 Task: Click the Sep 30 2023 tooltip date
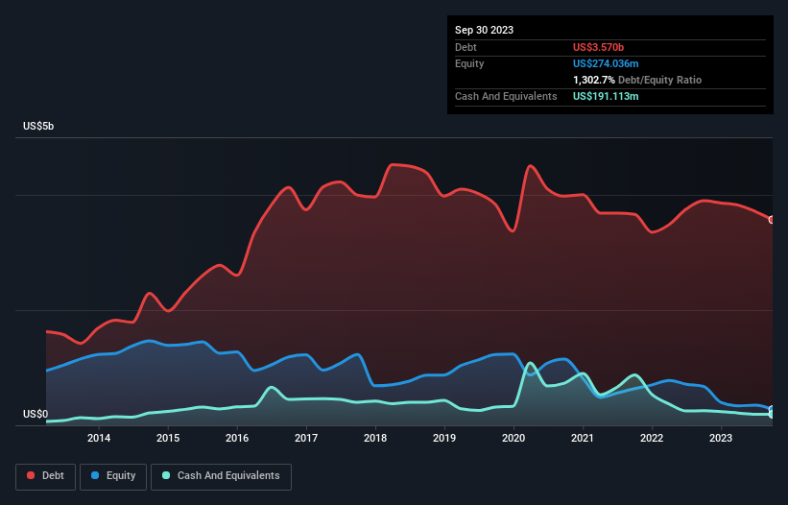[484, 30]
